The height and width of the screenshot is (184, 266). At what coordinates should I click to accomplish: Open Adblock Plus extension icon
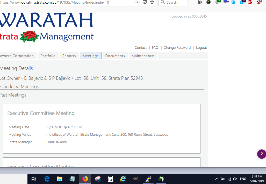click(x=250, y=2)
